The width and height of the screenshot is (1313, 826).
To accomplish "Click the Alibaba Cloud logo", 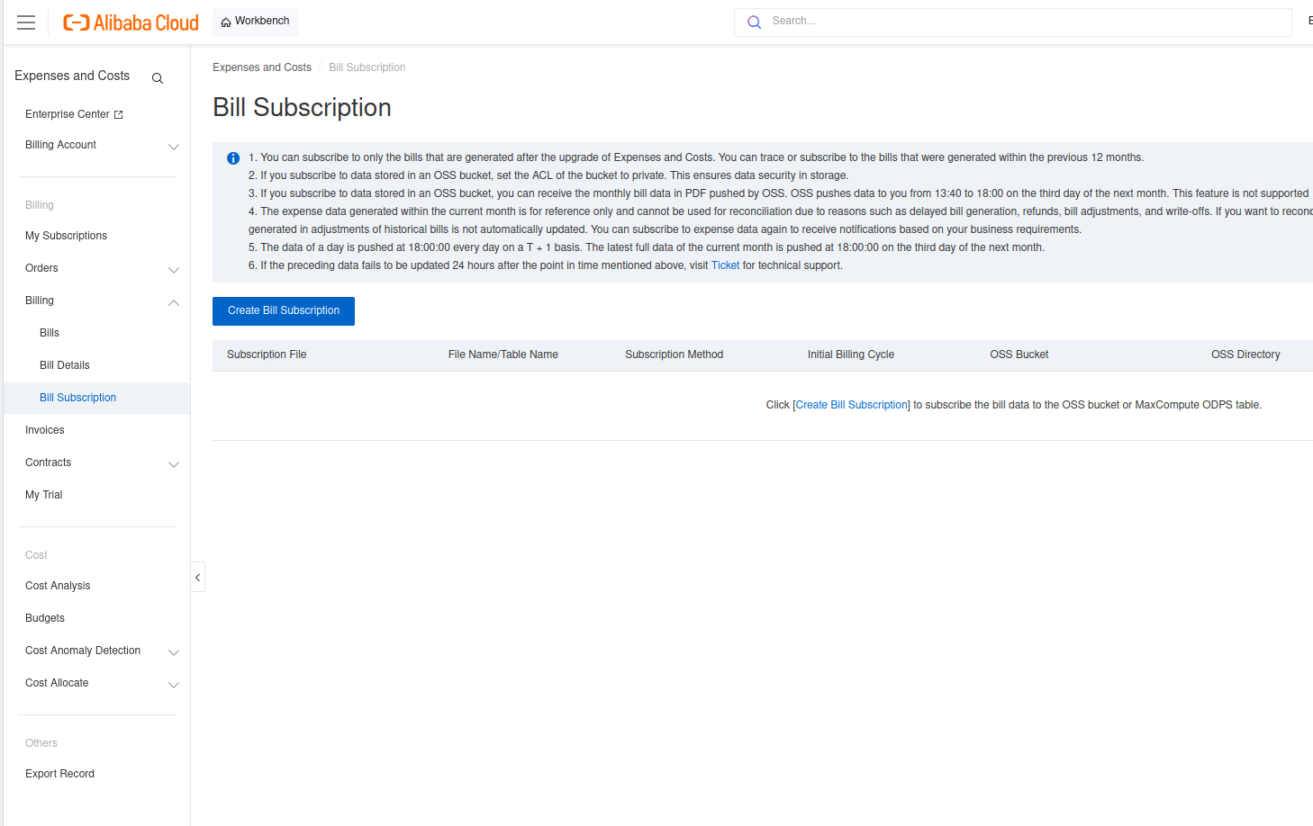I will click(x=131, y=22).
